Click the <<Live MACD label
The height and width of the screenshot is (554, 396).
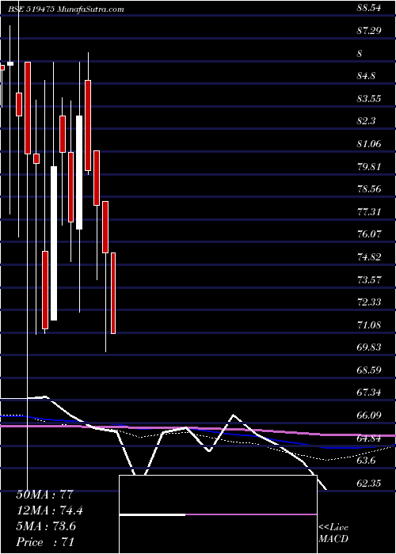(333, 533)
